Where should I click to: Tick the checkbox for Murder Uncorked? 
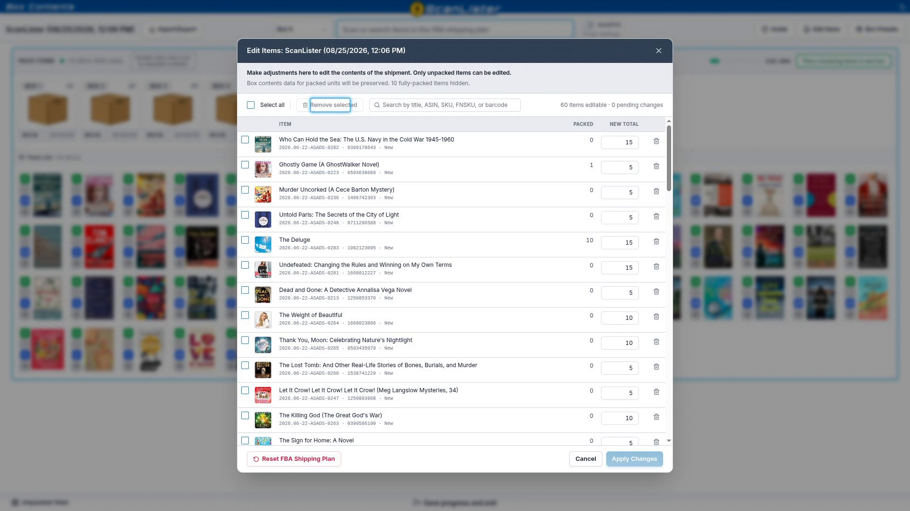click(x=245, y=190)
